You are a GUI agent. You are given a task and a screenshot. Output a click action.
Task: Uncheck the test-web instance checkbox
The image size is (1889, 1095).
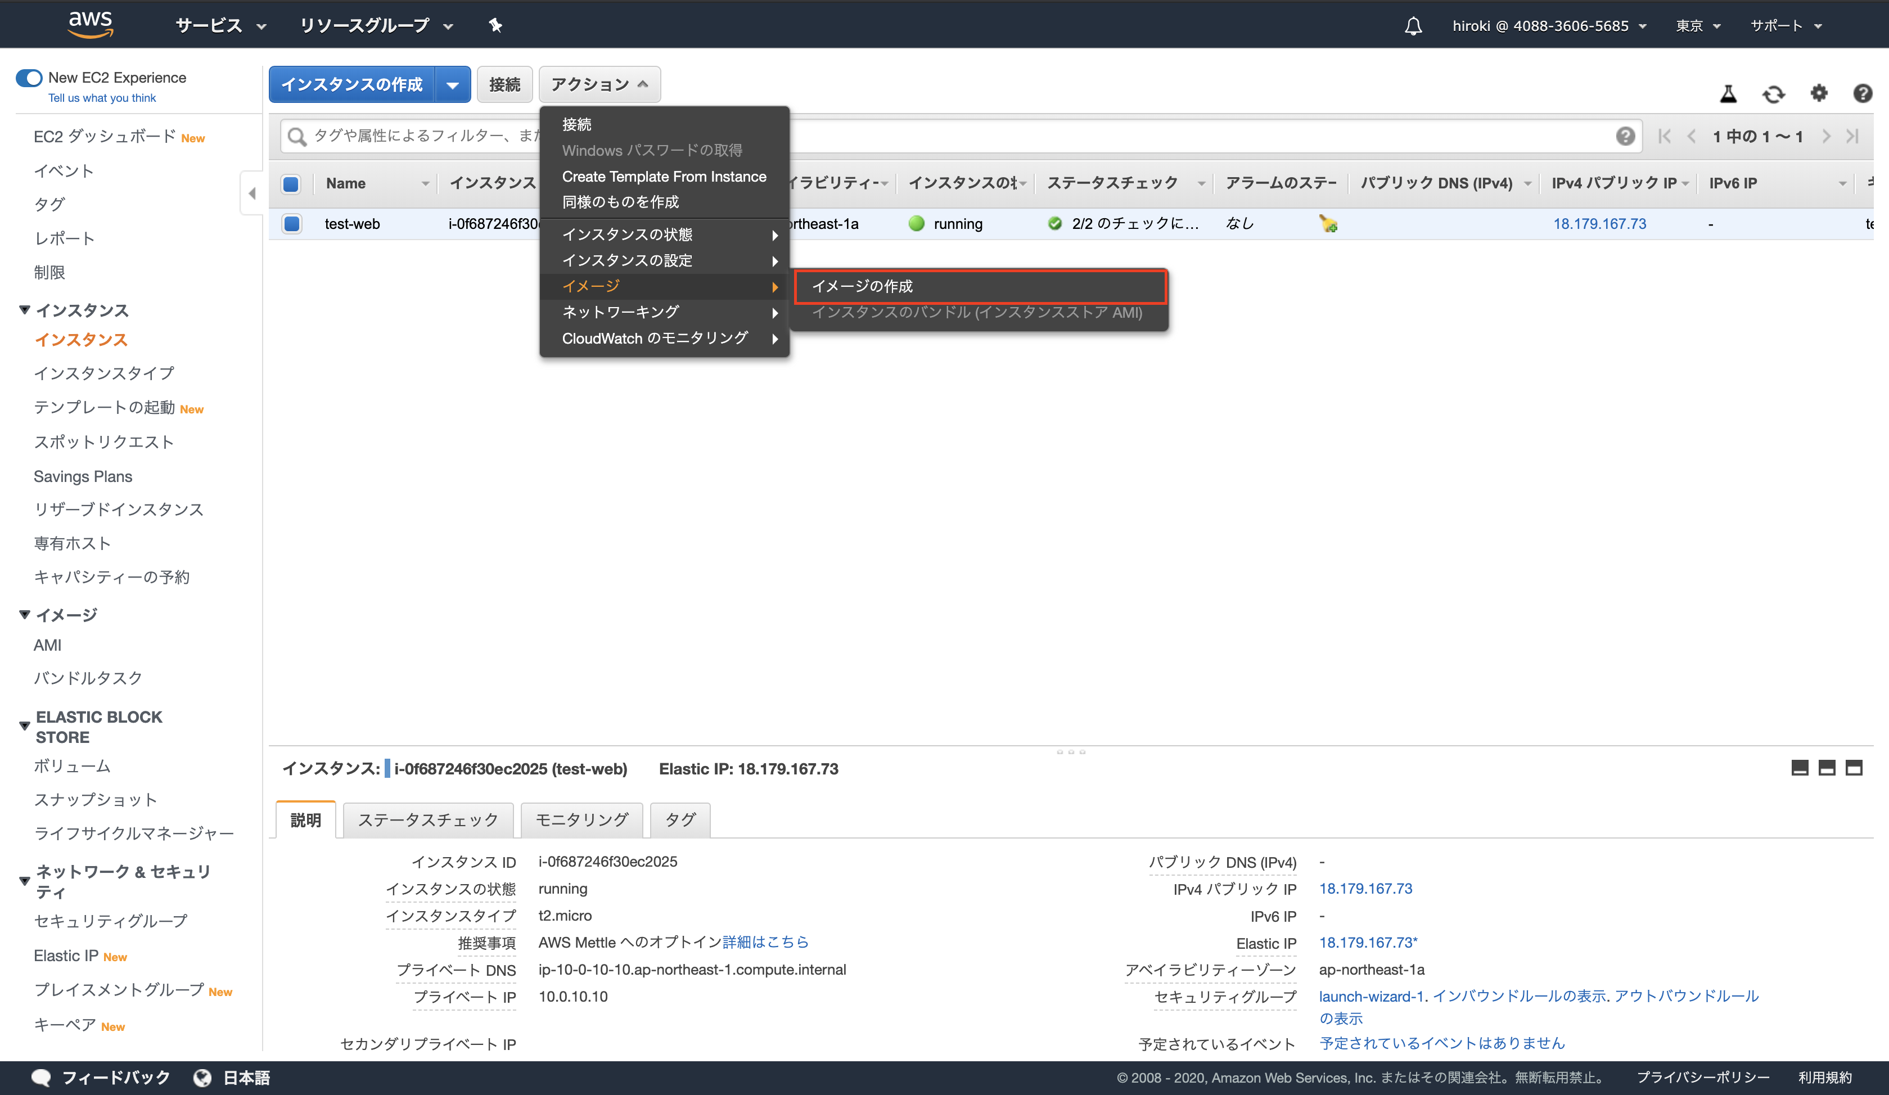tap(291, 223)
